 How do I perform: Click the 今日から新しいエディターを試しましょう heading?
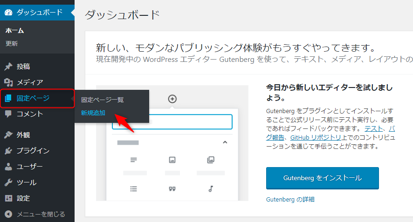coord(329,92)
